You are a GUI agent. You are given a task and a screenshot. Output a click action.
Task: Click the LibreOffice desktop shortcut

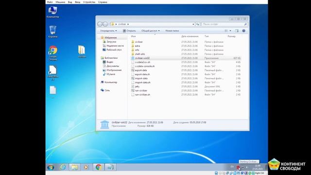53,72
